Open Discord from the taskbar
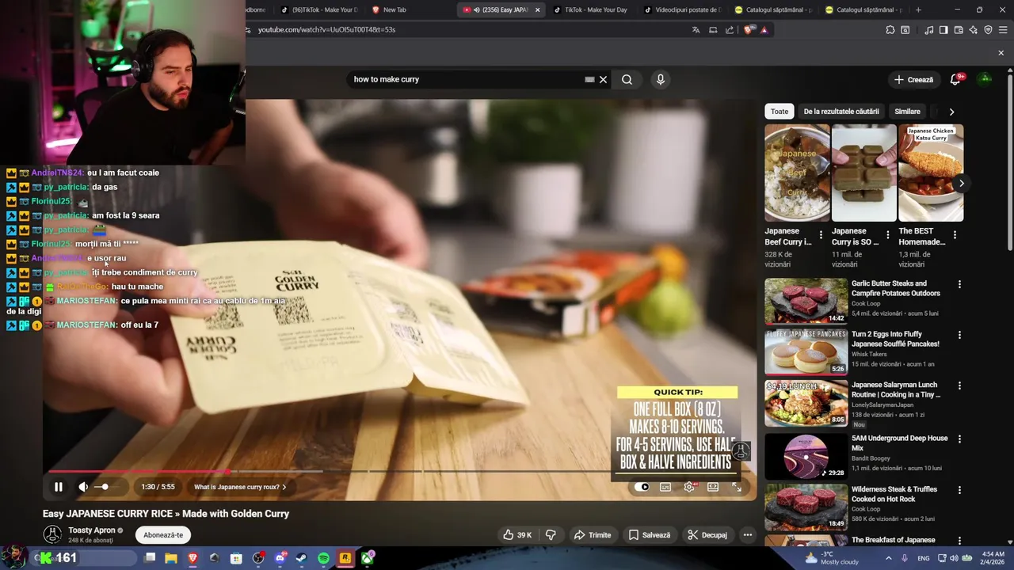Viewport: 1014px width, 570px height. pyautogui.click(x=280, y=558)
